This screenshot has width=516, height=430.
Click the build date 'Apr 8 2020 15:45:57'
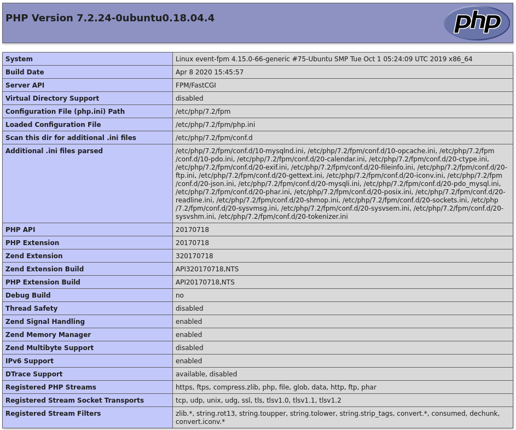click(209, 72)
